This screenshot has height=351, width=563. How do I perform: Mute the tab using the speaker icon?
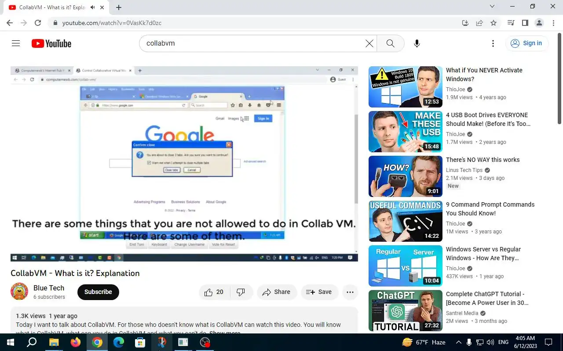[93, 7]
